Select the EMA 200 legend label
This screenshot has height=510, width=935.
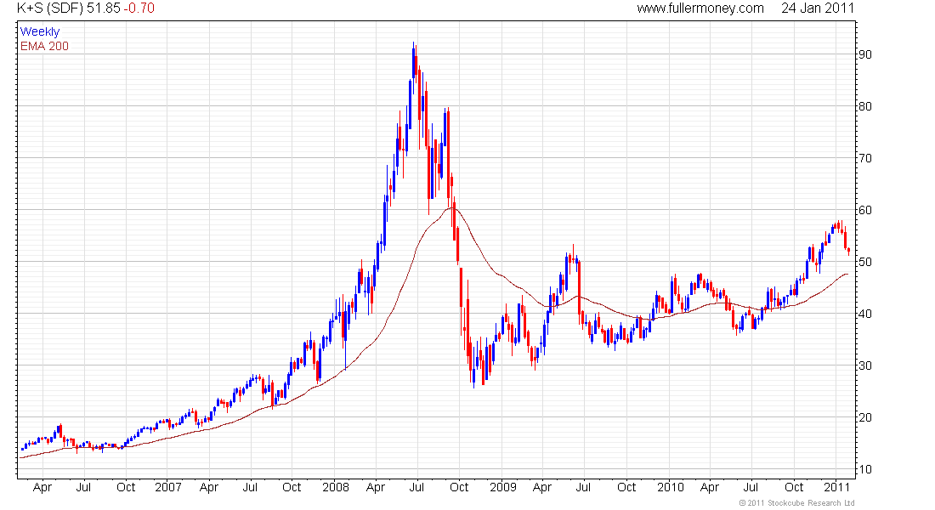click(44, 46)
